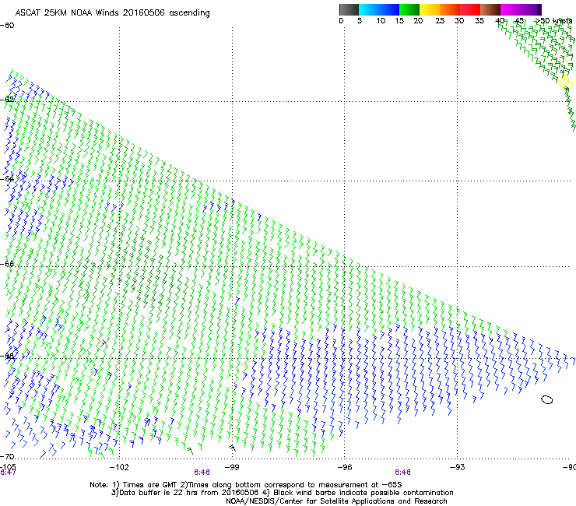Click the '-70' latitude label
Screen dimensions: 576x506
tap(7, 456)
